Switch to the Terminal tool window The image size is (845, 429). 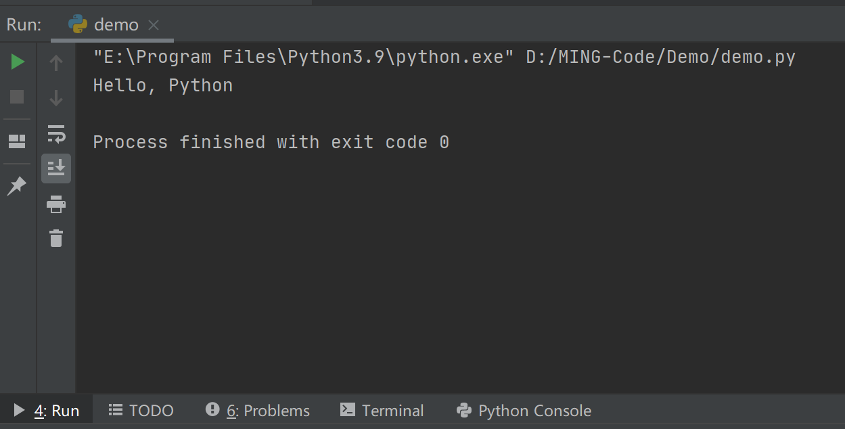click(x=382, y=411)
